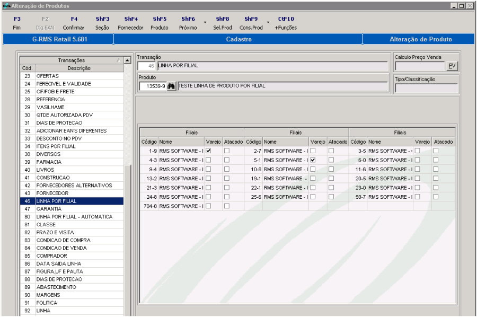The height and width of the screenshot is (317, 477).
Task: Open ShF4 Fornecedor from the toolbar
Action: pyautogui.click(x=131, y=23)
